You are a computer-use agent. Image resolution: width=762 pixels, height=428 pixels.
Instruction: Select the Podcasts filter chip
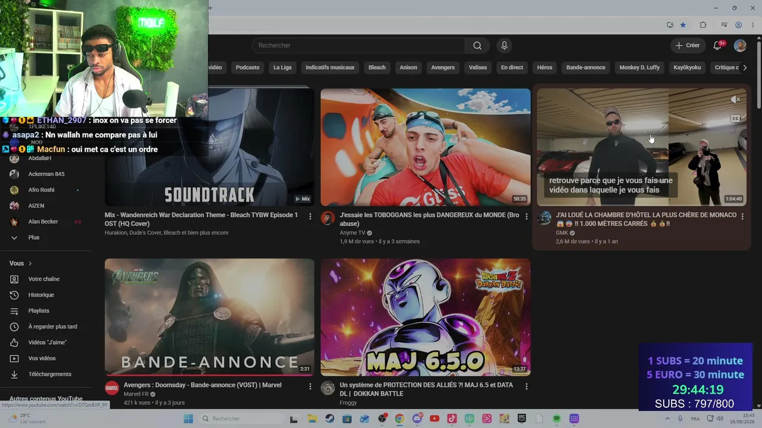click(248, 67)
